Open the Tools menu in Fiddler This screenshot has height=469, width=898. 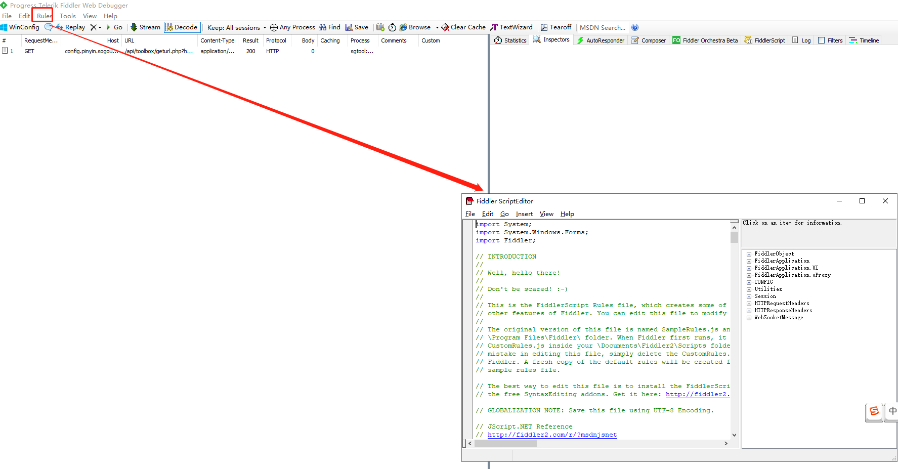[68, 16]
